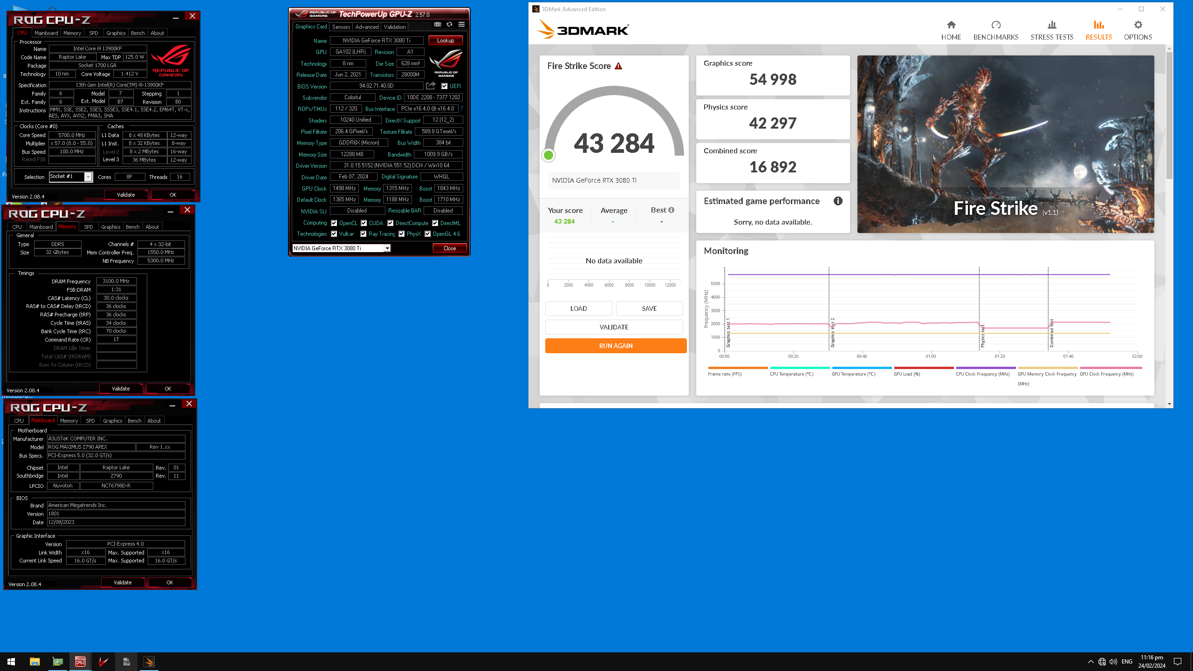The image size is (1193, 671).
Task: Switch to the Sensors tab in GPU-Z
Action: pyautogui.click(x=341, y=27)
